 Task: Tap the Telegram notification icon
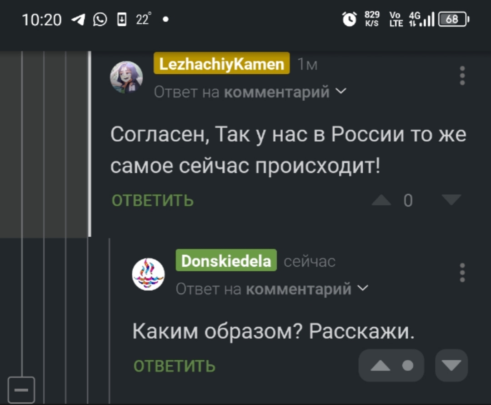[x=78, y=20]
